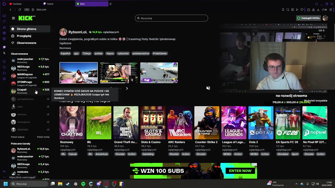Go to Strona główna

[x=30, y=29]
